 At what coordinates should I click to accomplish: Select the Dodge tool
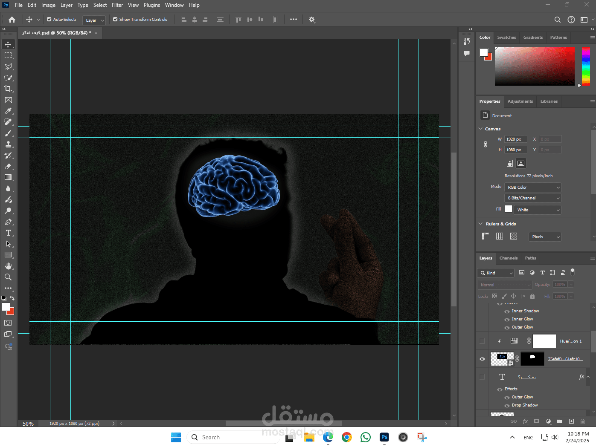[x=8, y=211]
